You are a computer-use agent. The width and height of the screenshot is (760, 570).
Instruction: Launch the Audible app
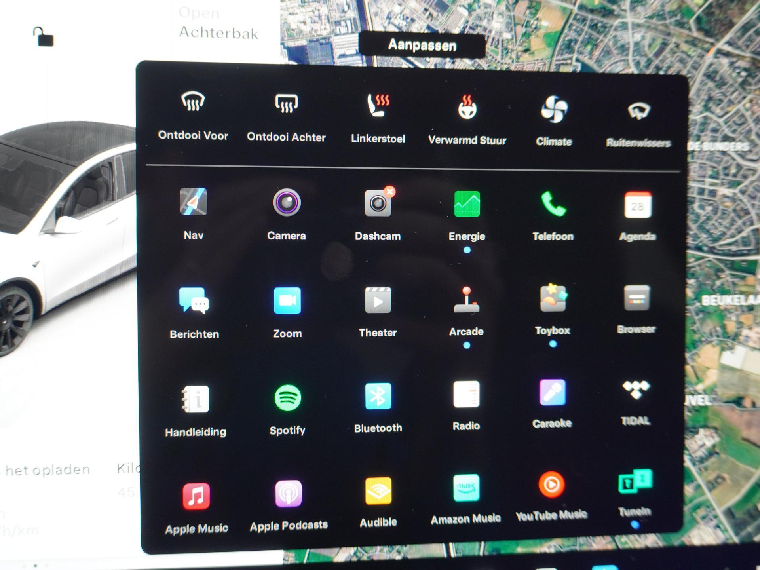[378, 491]
